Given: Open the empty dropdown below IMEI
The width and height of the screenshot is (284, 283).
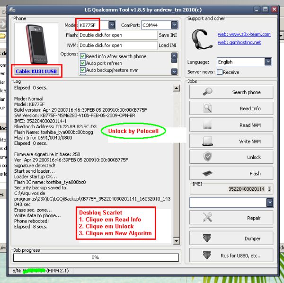Looking at the screenshot, I should pos(270,203).
